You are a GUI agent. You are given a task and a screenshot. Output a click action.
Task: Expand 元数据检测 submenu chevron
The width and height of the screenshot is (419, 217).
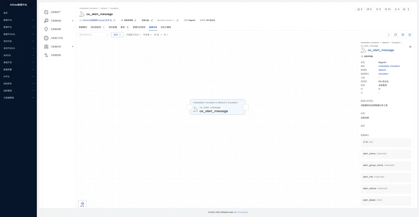pos(72,21)
